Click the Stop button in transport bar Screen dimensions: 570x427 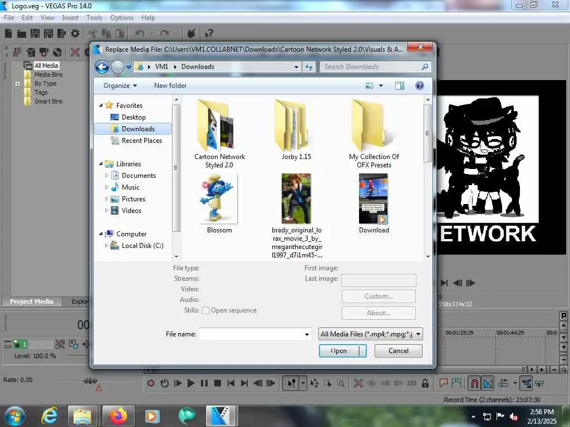218,383
